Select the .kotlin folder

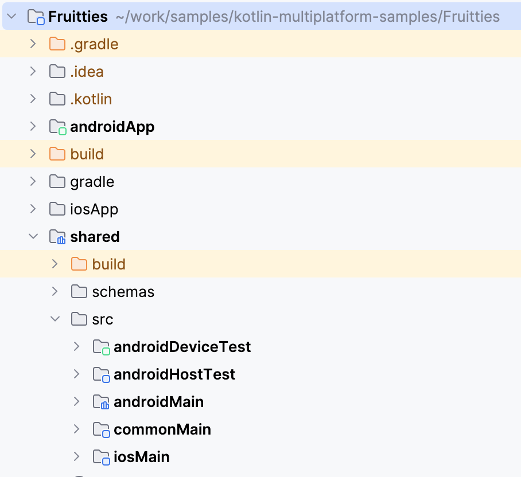[92, 99]
